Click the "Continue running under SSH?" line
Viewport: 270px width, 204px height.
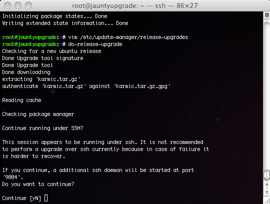click(42, 128)
